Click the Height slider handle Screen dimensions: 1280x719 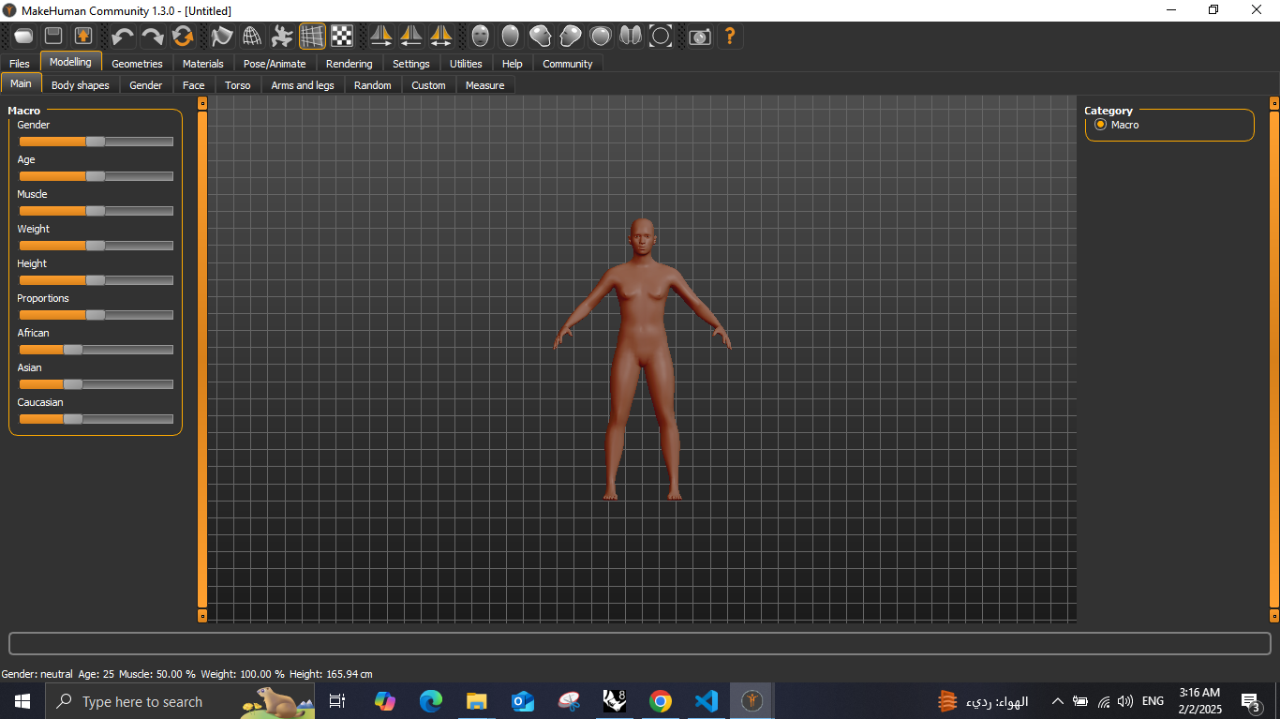point(96,280)
